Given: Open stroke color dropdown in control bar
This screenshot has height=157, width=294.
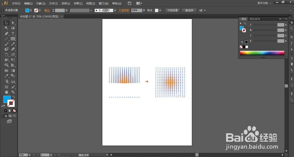Looking at the screenshot, I should click(x=40, y=11).
